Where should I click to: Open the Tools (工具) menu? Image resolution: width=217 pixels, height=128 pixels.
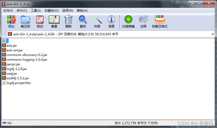36,11
